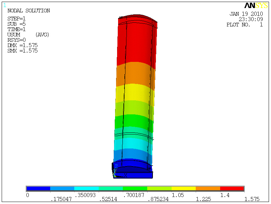Click the '(AVG)' label
This screenshot has width=271, height=204.
pos(42,35)
